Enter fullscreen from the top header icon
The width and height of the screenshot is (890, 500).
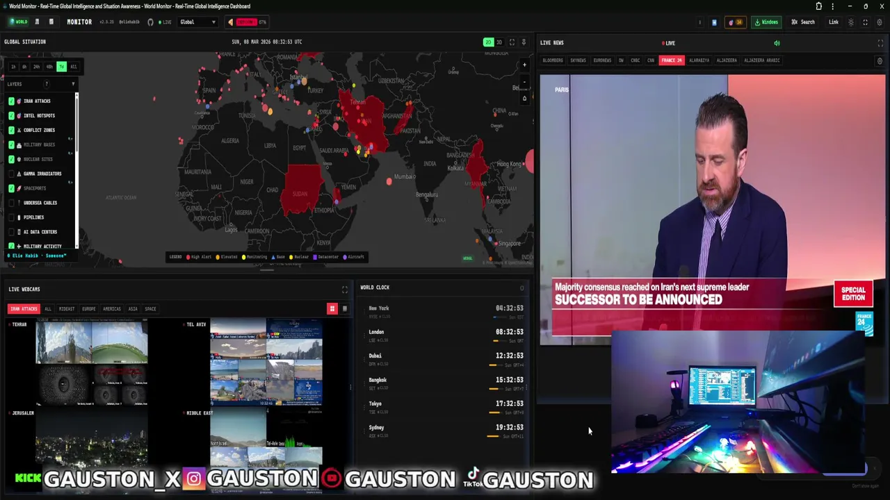click(x=865, y=22)
